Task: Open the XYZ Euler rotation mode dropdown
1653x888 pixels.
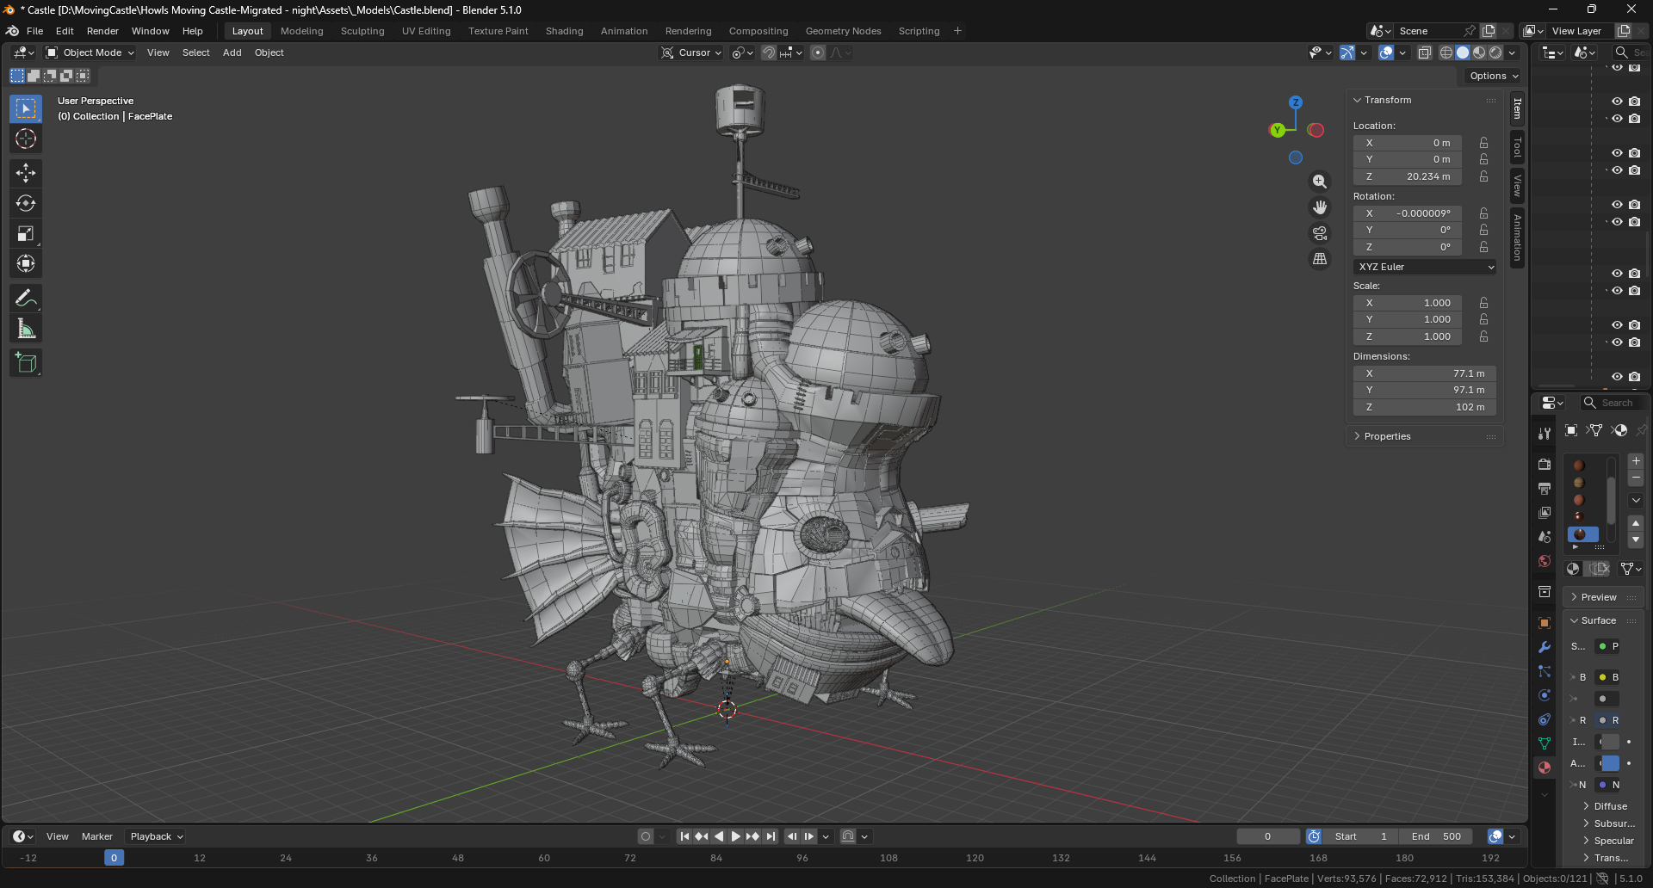Action: click(x=1425, y=267)
